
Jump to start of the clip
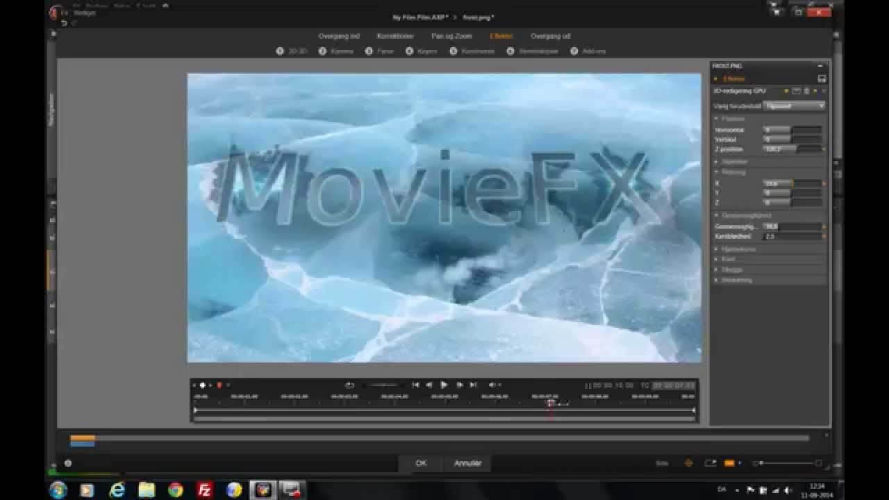point(415,385)
